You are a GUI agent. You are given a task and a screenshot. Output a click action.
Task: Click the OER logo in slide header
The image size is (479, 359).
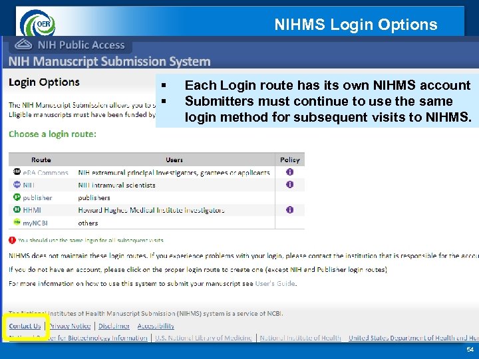point(37,23)
